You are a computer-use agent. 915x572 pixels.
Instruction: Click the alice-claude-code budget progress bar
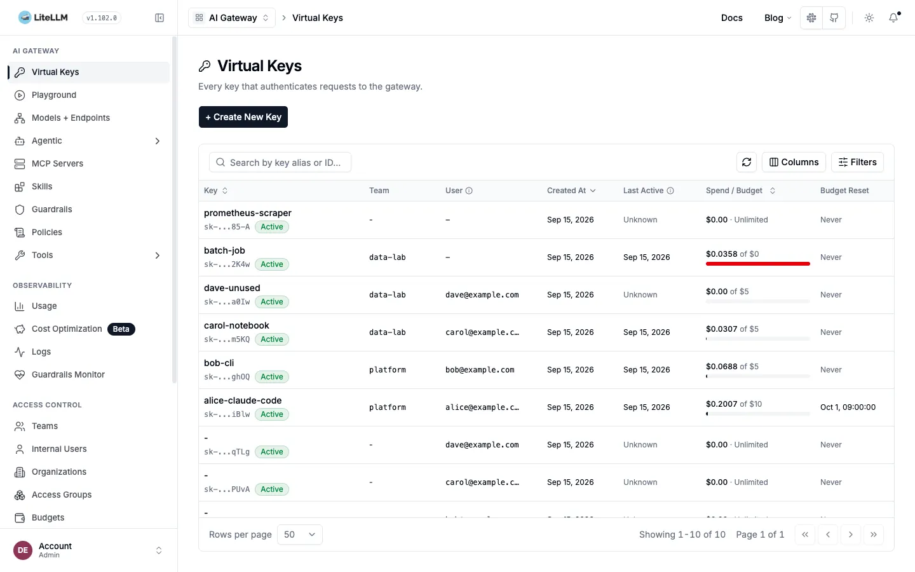pos(758,414)
